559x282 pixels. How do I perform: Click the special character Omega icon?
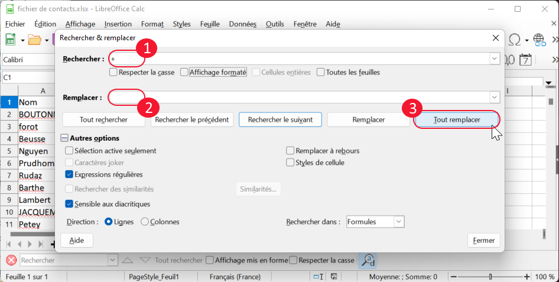515,40
